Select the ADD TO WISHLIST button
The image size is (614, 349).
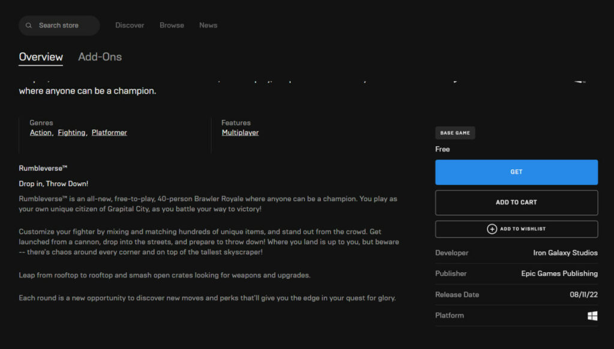pos(516,229)
